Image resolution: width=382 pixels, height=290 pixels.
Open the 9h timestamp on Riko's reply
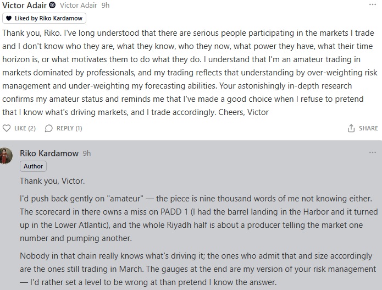tap(87, 153)
